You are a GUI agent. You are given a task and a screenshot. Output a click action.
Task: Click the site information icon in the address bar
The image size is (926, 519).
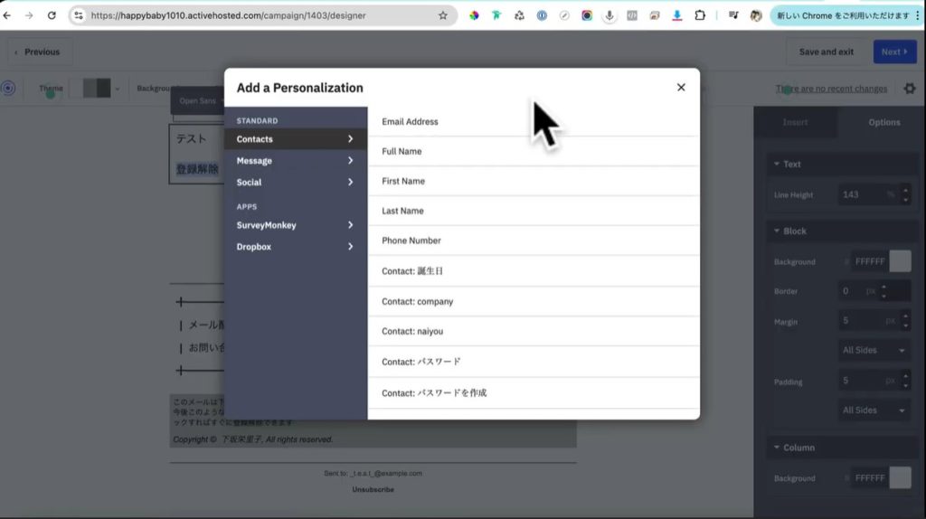click(x=79, y=15)
